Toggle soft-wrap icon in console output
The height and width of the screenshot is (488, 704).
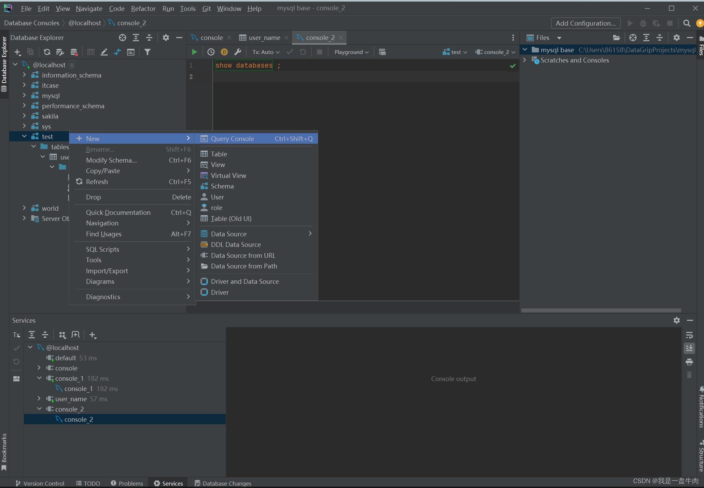click(x=689, y=335)
